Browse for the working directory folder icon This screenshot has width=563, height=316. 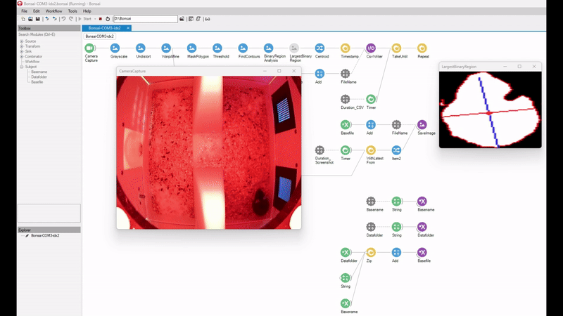click(182, 19)
